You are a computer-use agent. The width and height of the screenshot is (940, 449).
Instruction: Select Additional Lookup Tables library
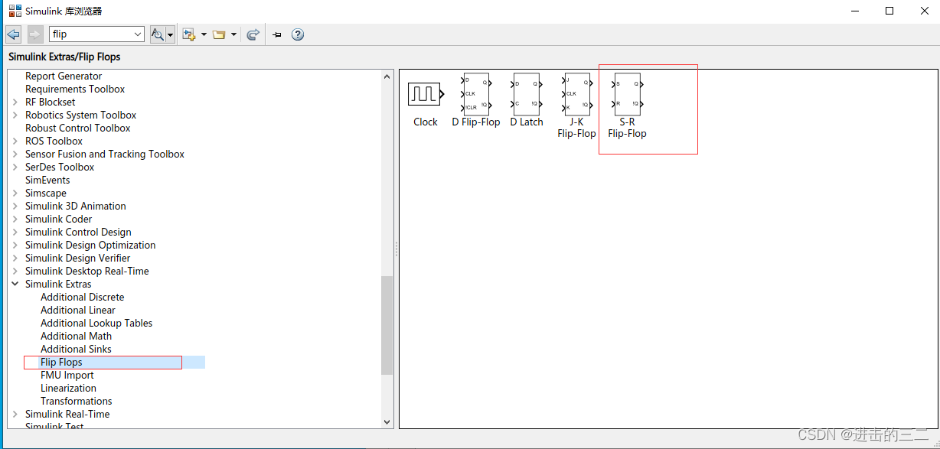[x=96, y=323]
